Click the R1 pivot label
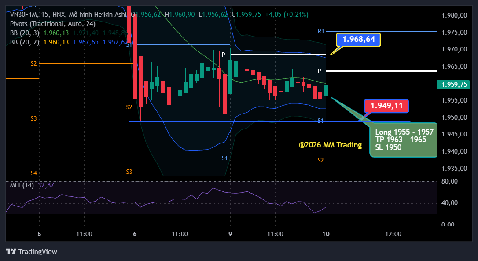Viewport: 478px width, 261px height. 321,31
